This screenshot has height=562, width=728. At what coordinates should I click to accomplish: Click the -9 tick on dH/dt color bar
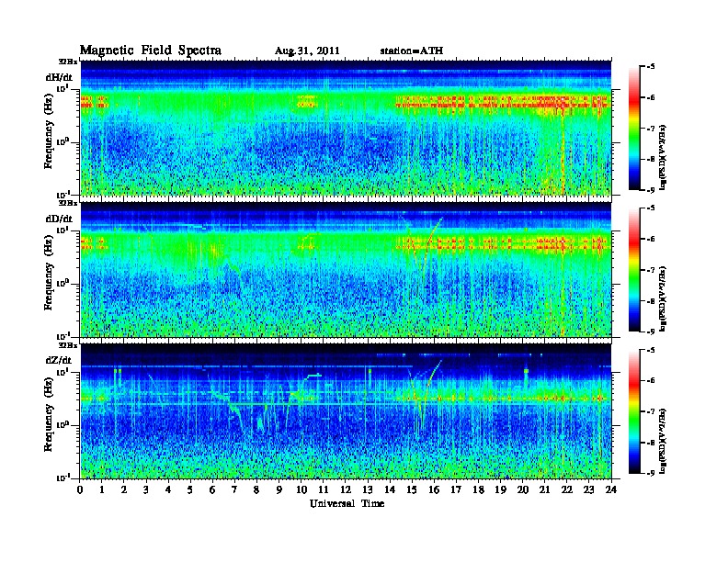652,190
